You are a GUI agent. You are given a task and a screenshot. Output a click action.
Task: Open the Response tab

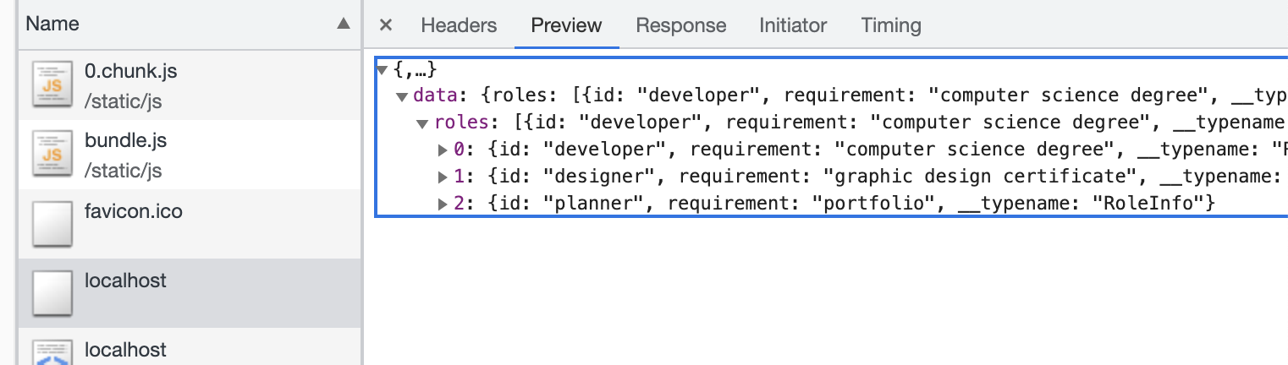[681, 25]
